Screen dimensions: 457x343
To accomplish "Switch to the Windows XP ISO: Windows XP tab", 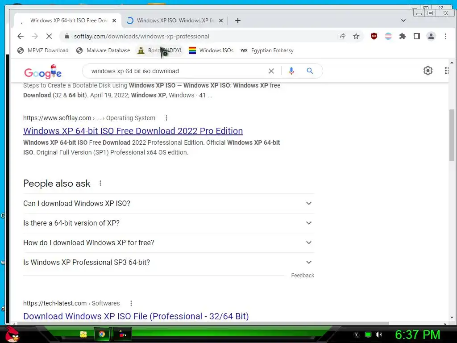I will pyautogui.click(x=174, y=21).
